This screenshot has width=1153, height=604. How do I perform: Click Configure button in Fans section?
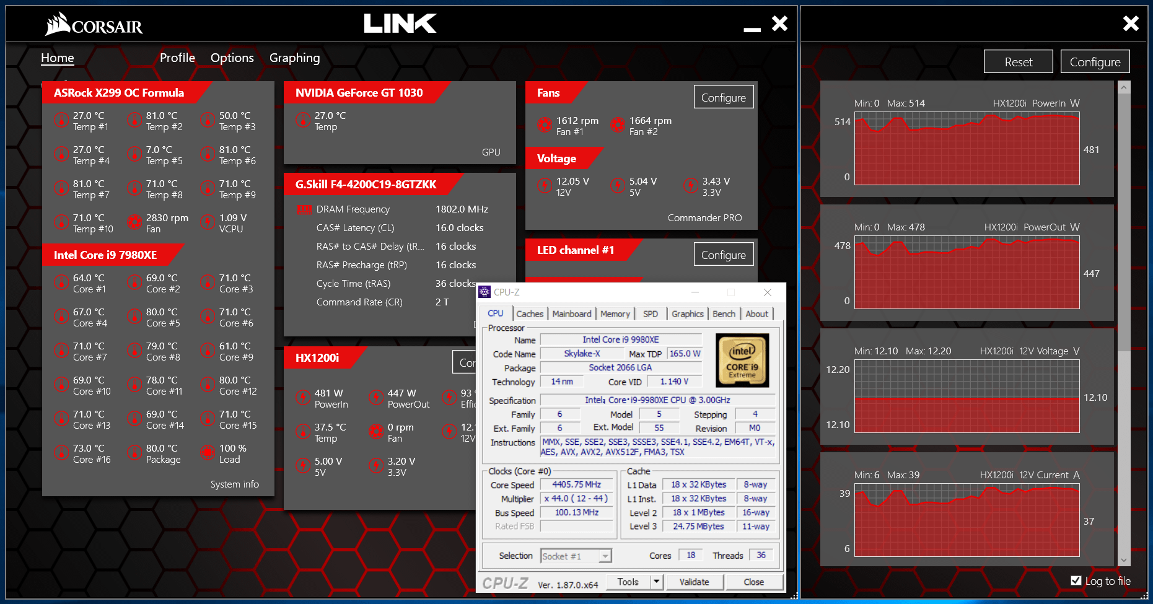(723, 97)
